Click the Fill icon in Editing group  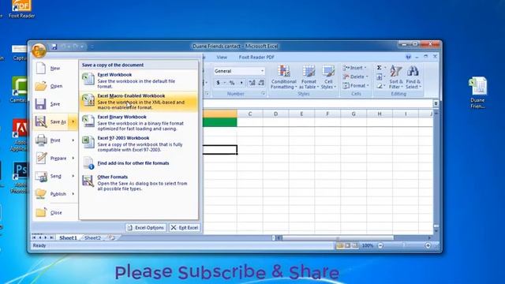(x=380, y=77)
